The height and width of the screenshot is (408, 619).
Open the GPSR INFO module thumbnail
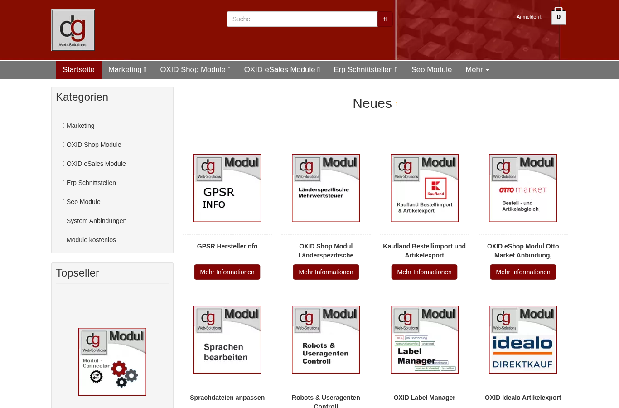(227, 188)
